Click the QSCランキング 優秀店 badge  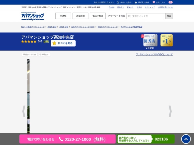150,40
